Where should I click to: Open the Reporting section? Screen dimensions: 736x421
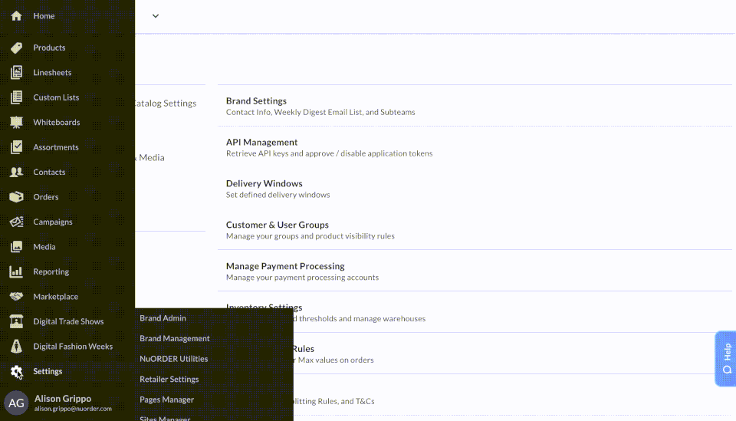[x=51, y=271]
